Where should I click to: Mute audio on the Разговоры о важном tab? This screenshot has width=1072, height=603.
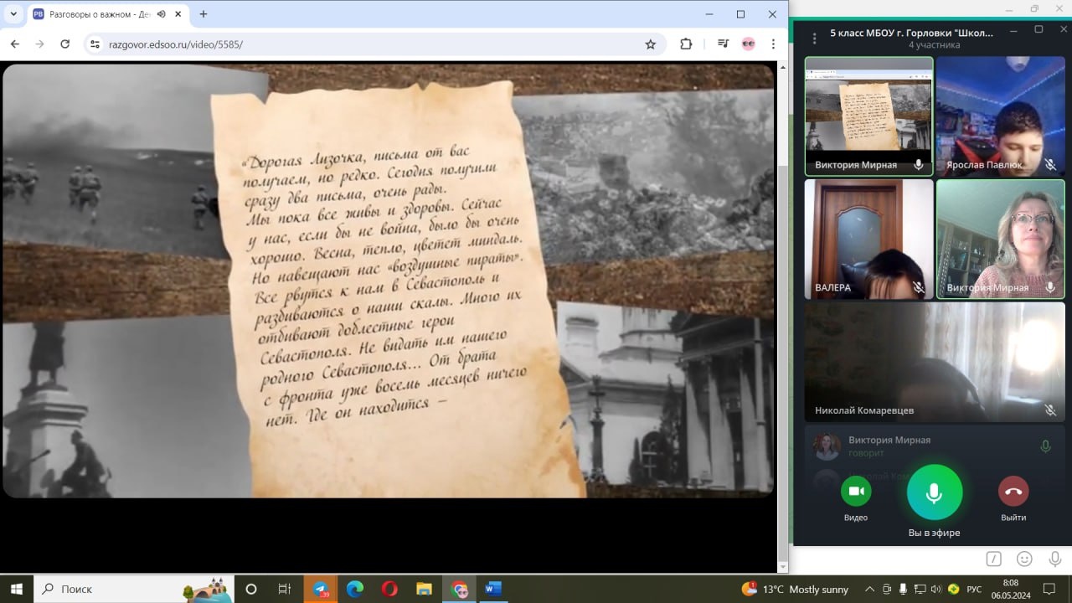tap(161, 14)
